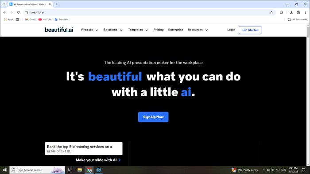Click the battery icon in system tray
Screen dimensions: 310x174
[268, 170]
